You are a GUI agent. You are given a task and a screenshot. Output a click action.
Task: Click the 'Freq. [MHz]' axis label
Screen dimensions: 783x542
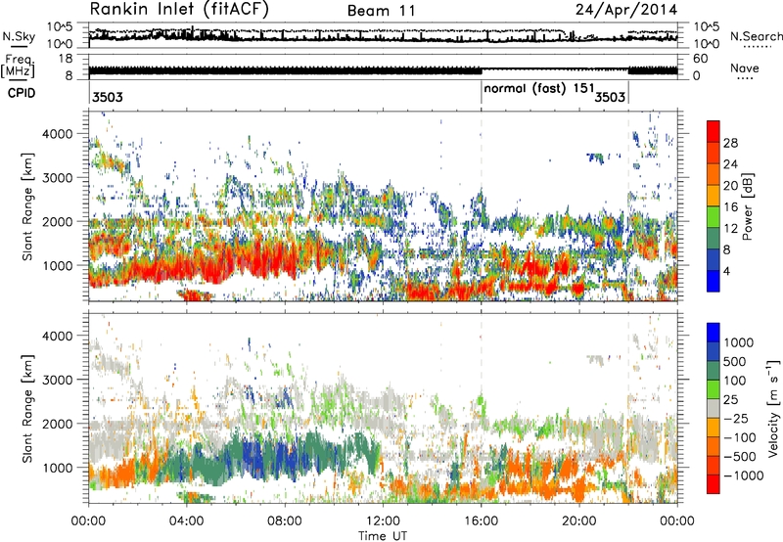point(19,66)
